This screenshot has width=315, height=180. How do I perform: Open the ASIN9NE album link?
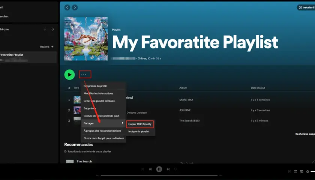[185, 110]
